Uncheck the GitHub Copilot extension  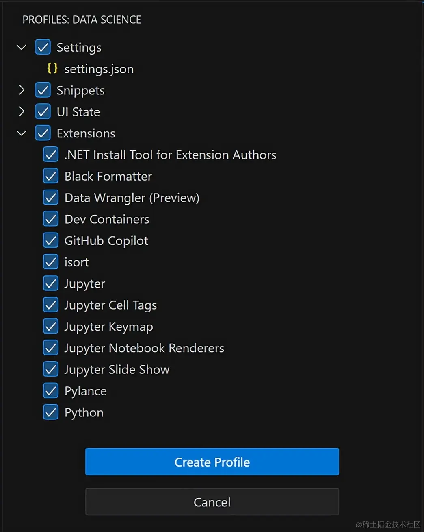coord(51,240)
